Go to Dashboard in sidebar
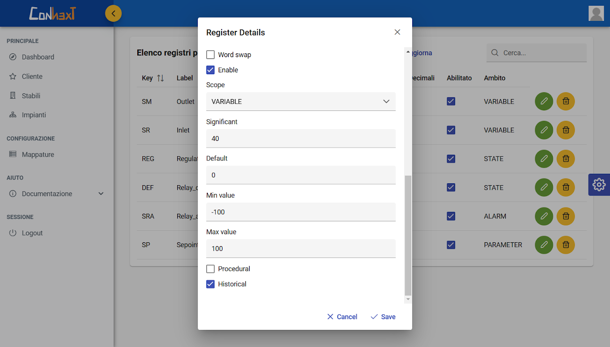This screenshot has width=610, height=347. tap(38, 57)
